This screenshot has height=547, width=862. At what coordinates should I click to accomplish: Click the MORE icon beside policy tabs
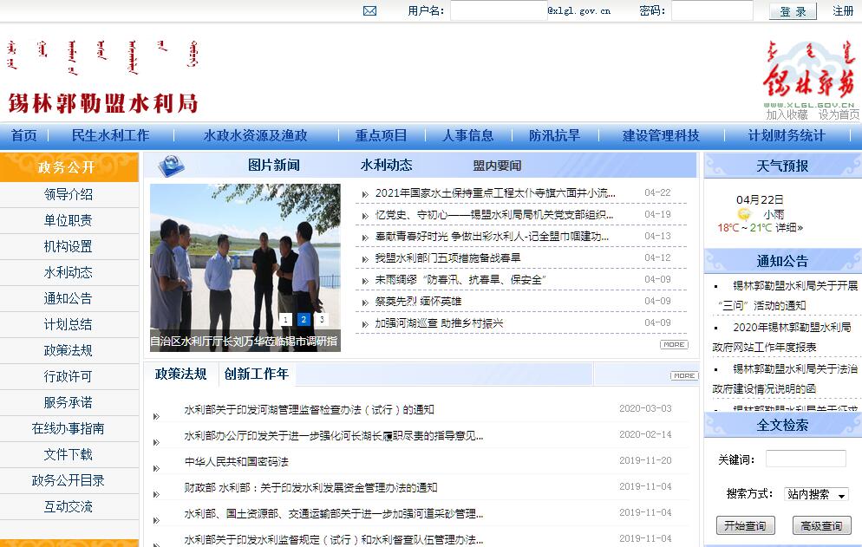tap(683, 375)
